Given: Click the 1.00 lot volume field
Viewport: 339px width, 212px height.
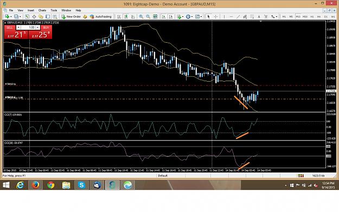Looking at the screenshot, I should click(28, 28).
